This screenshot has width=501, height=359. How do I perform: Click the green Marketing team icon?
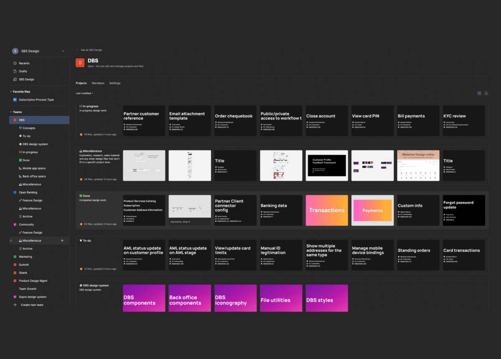click(15, 257)
